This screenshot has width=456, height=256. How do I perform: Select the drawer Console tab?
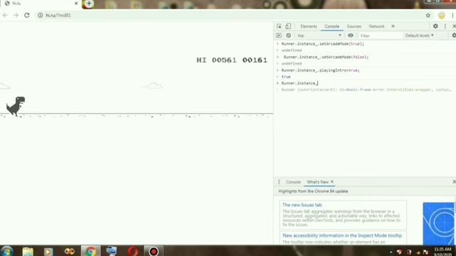click(x=293, y=182)
